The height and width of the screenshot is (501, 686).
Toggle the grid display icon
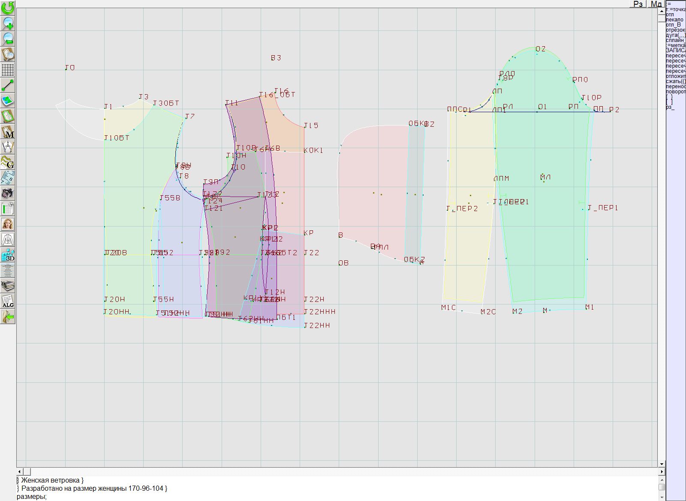coord(8,69)
